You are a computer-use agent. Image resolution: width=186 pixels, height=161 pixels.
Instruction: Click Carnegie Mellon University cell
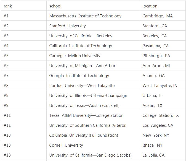tap(93, 56)
